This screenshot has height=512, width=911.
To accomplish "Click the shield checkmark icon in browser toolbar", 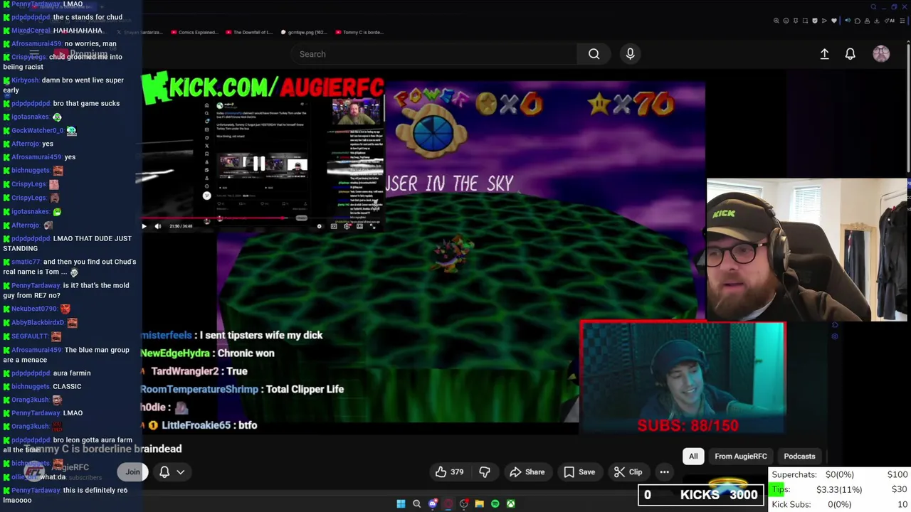I will pos(815,21).
